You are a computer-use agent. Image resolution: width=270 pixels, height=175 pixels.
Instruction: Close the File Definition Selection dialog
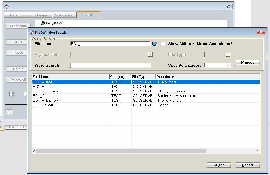(261, 32)
